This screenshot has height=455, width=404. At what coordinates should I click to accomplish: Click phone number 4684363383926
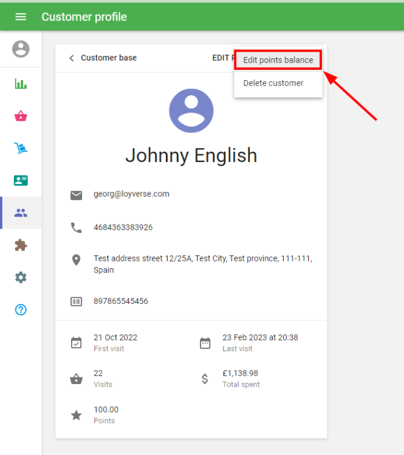123,227
